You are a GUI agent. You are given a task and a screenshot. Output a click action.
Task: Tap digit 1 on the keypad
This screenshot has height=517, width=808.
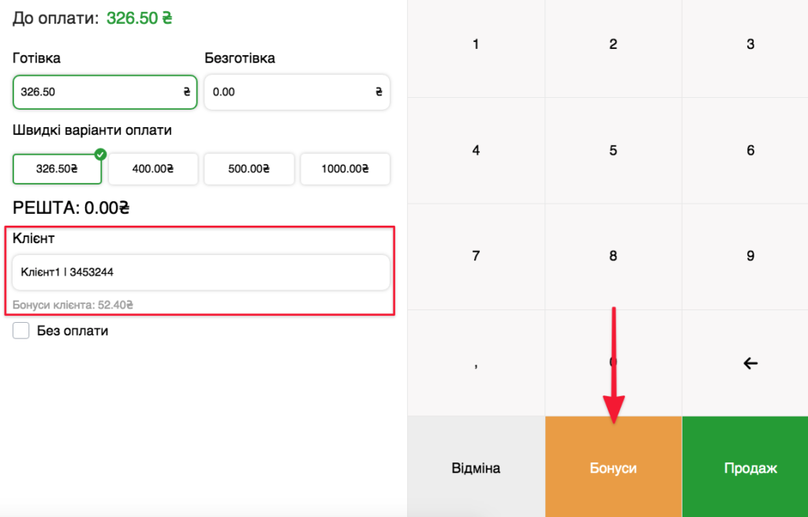click(476, 45)
